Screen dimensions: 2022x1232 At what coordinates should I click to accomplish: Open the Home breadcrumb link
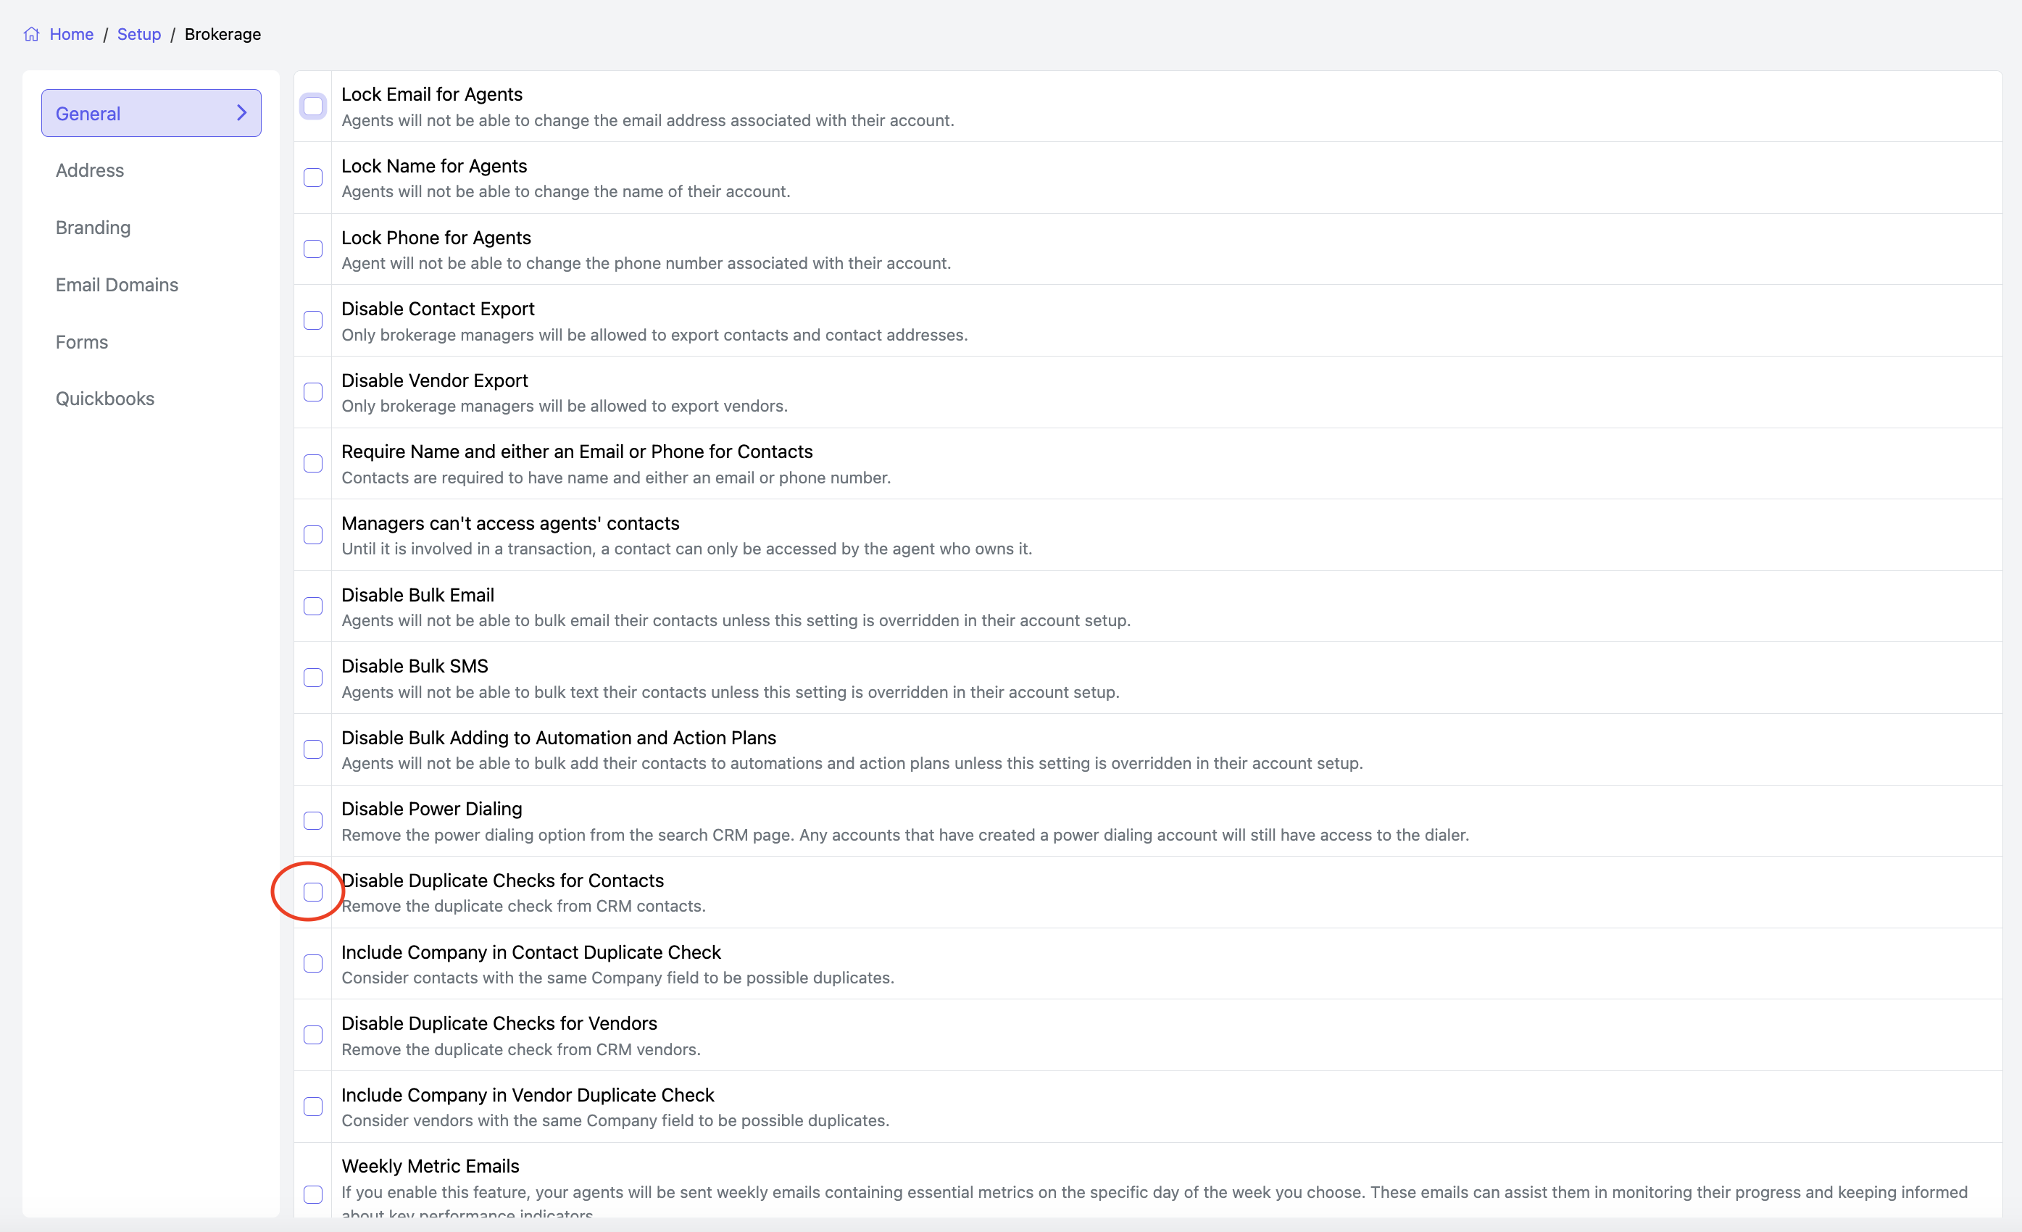tap(72, 35)
